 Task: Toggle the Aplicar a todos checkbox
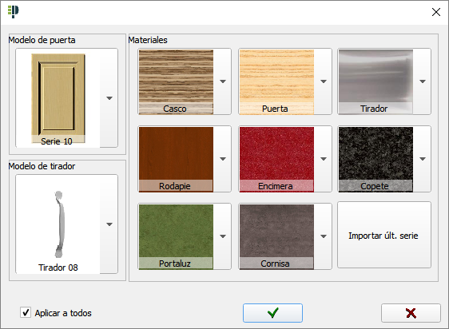[26, 312]
